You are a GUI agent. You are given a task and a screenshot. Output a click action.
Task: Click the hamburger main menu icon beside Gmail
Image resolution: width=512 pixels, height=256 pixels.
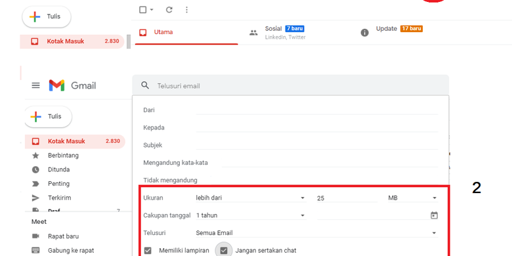point(35,85)
